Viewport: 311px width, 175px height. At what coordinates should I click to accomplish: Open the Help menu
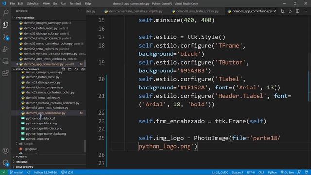click(87, 3)
